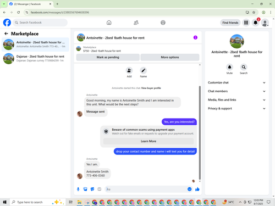Open View buyer profile link
Screen dimensions: 275x206
[151, 88]
